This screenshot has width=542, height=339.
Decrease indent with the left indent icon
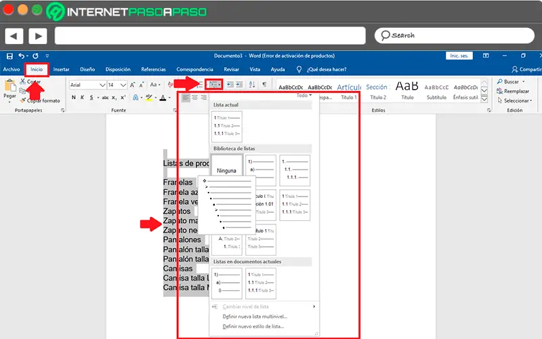pyautogui.click(x=230, y=84)
